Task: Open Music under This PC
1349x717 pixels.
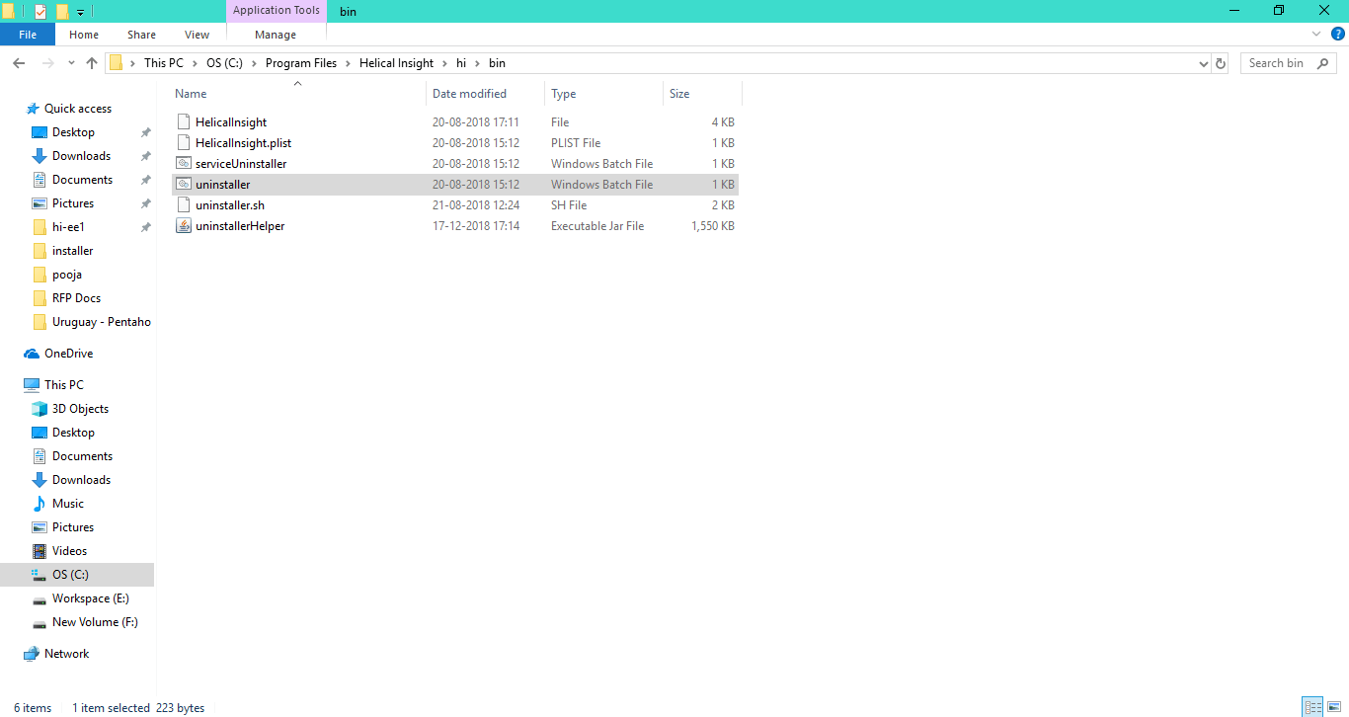Action: tap(68, 504)
